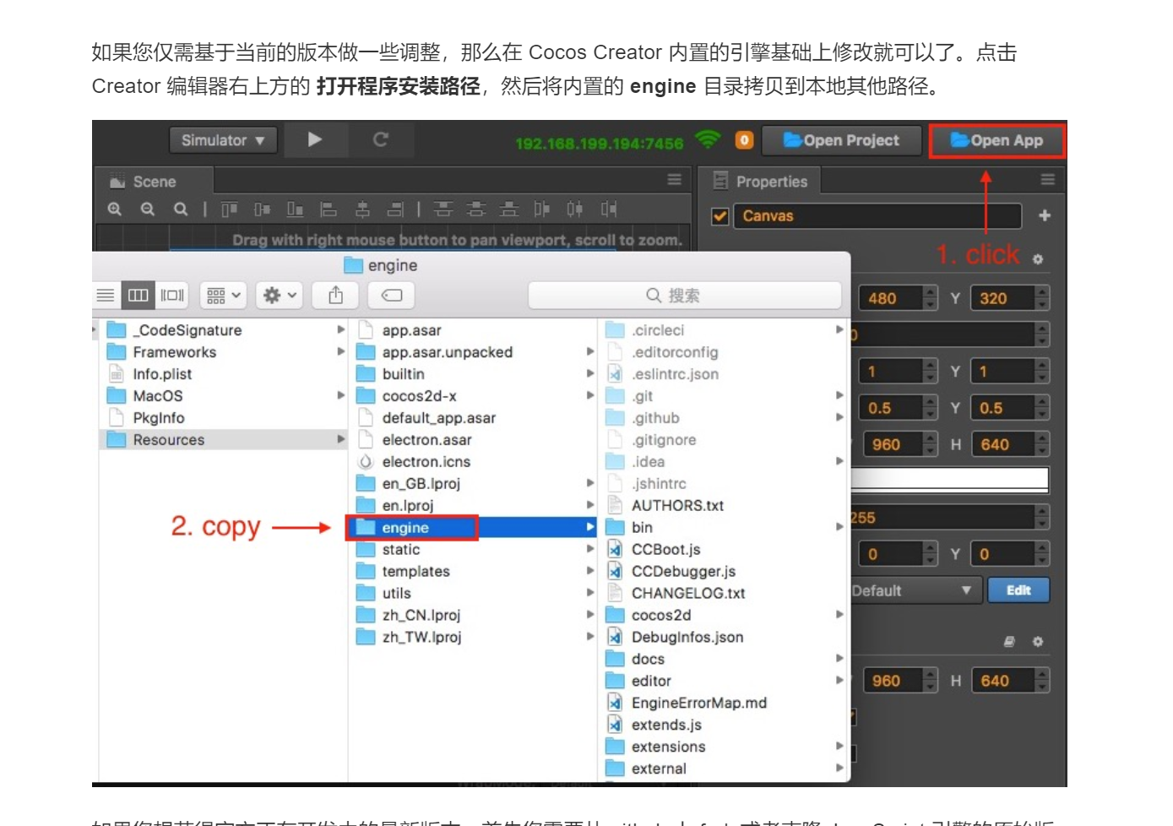The height and width of the screenshot is (826, 1173).
Task: Click the gear icon under Canvas name
Action: pos(1038,259)
